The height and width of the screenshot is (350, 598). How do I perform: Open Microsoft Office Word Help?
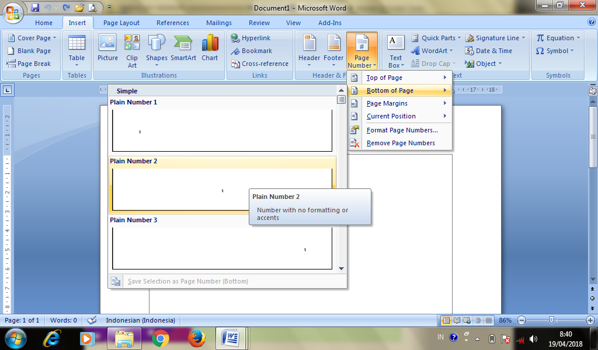(591, 22)
